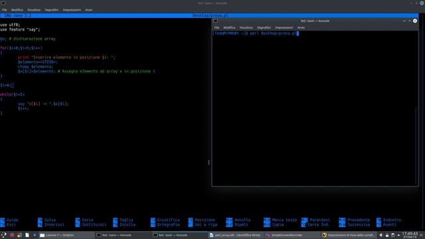
Task: Click the lock icon in system tray
Action: click(x=386, y=235)
